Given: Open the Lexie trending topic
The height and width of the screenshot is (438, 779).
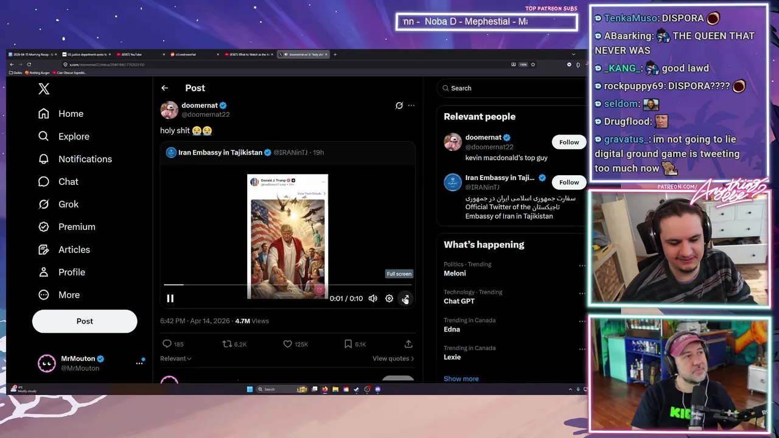Looking at the screenshot, I should click(452, 357).
